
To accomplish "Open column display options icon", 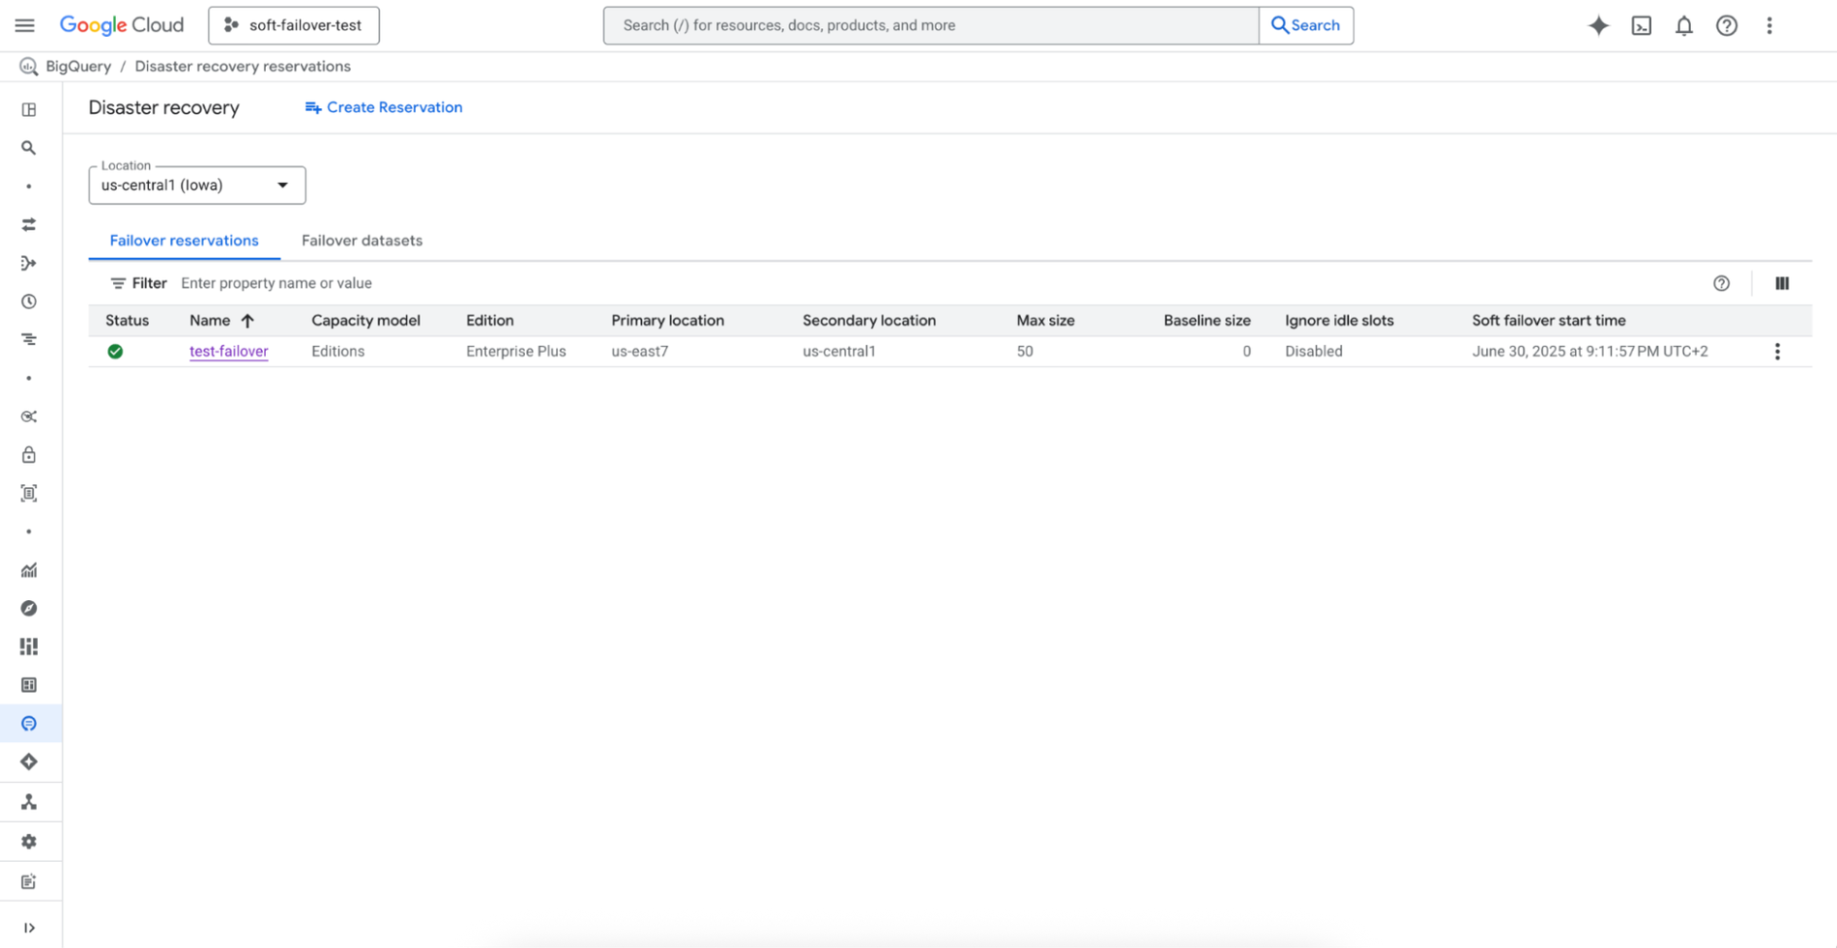I will (1782, 283).
